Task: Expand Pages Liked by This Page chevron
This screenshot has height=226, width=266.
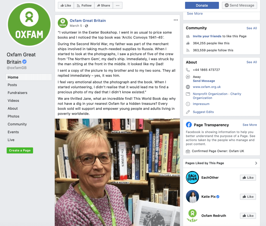Action: click(256, 163)
